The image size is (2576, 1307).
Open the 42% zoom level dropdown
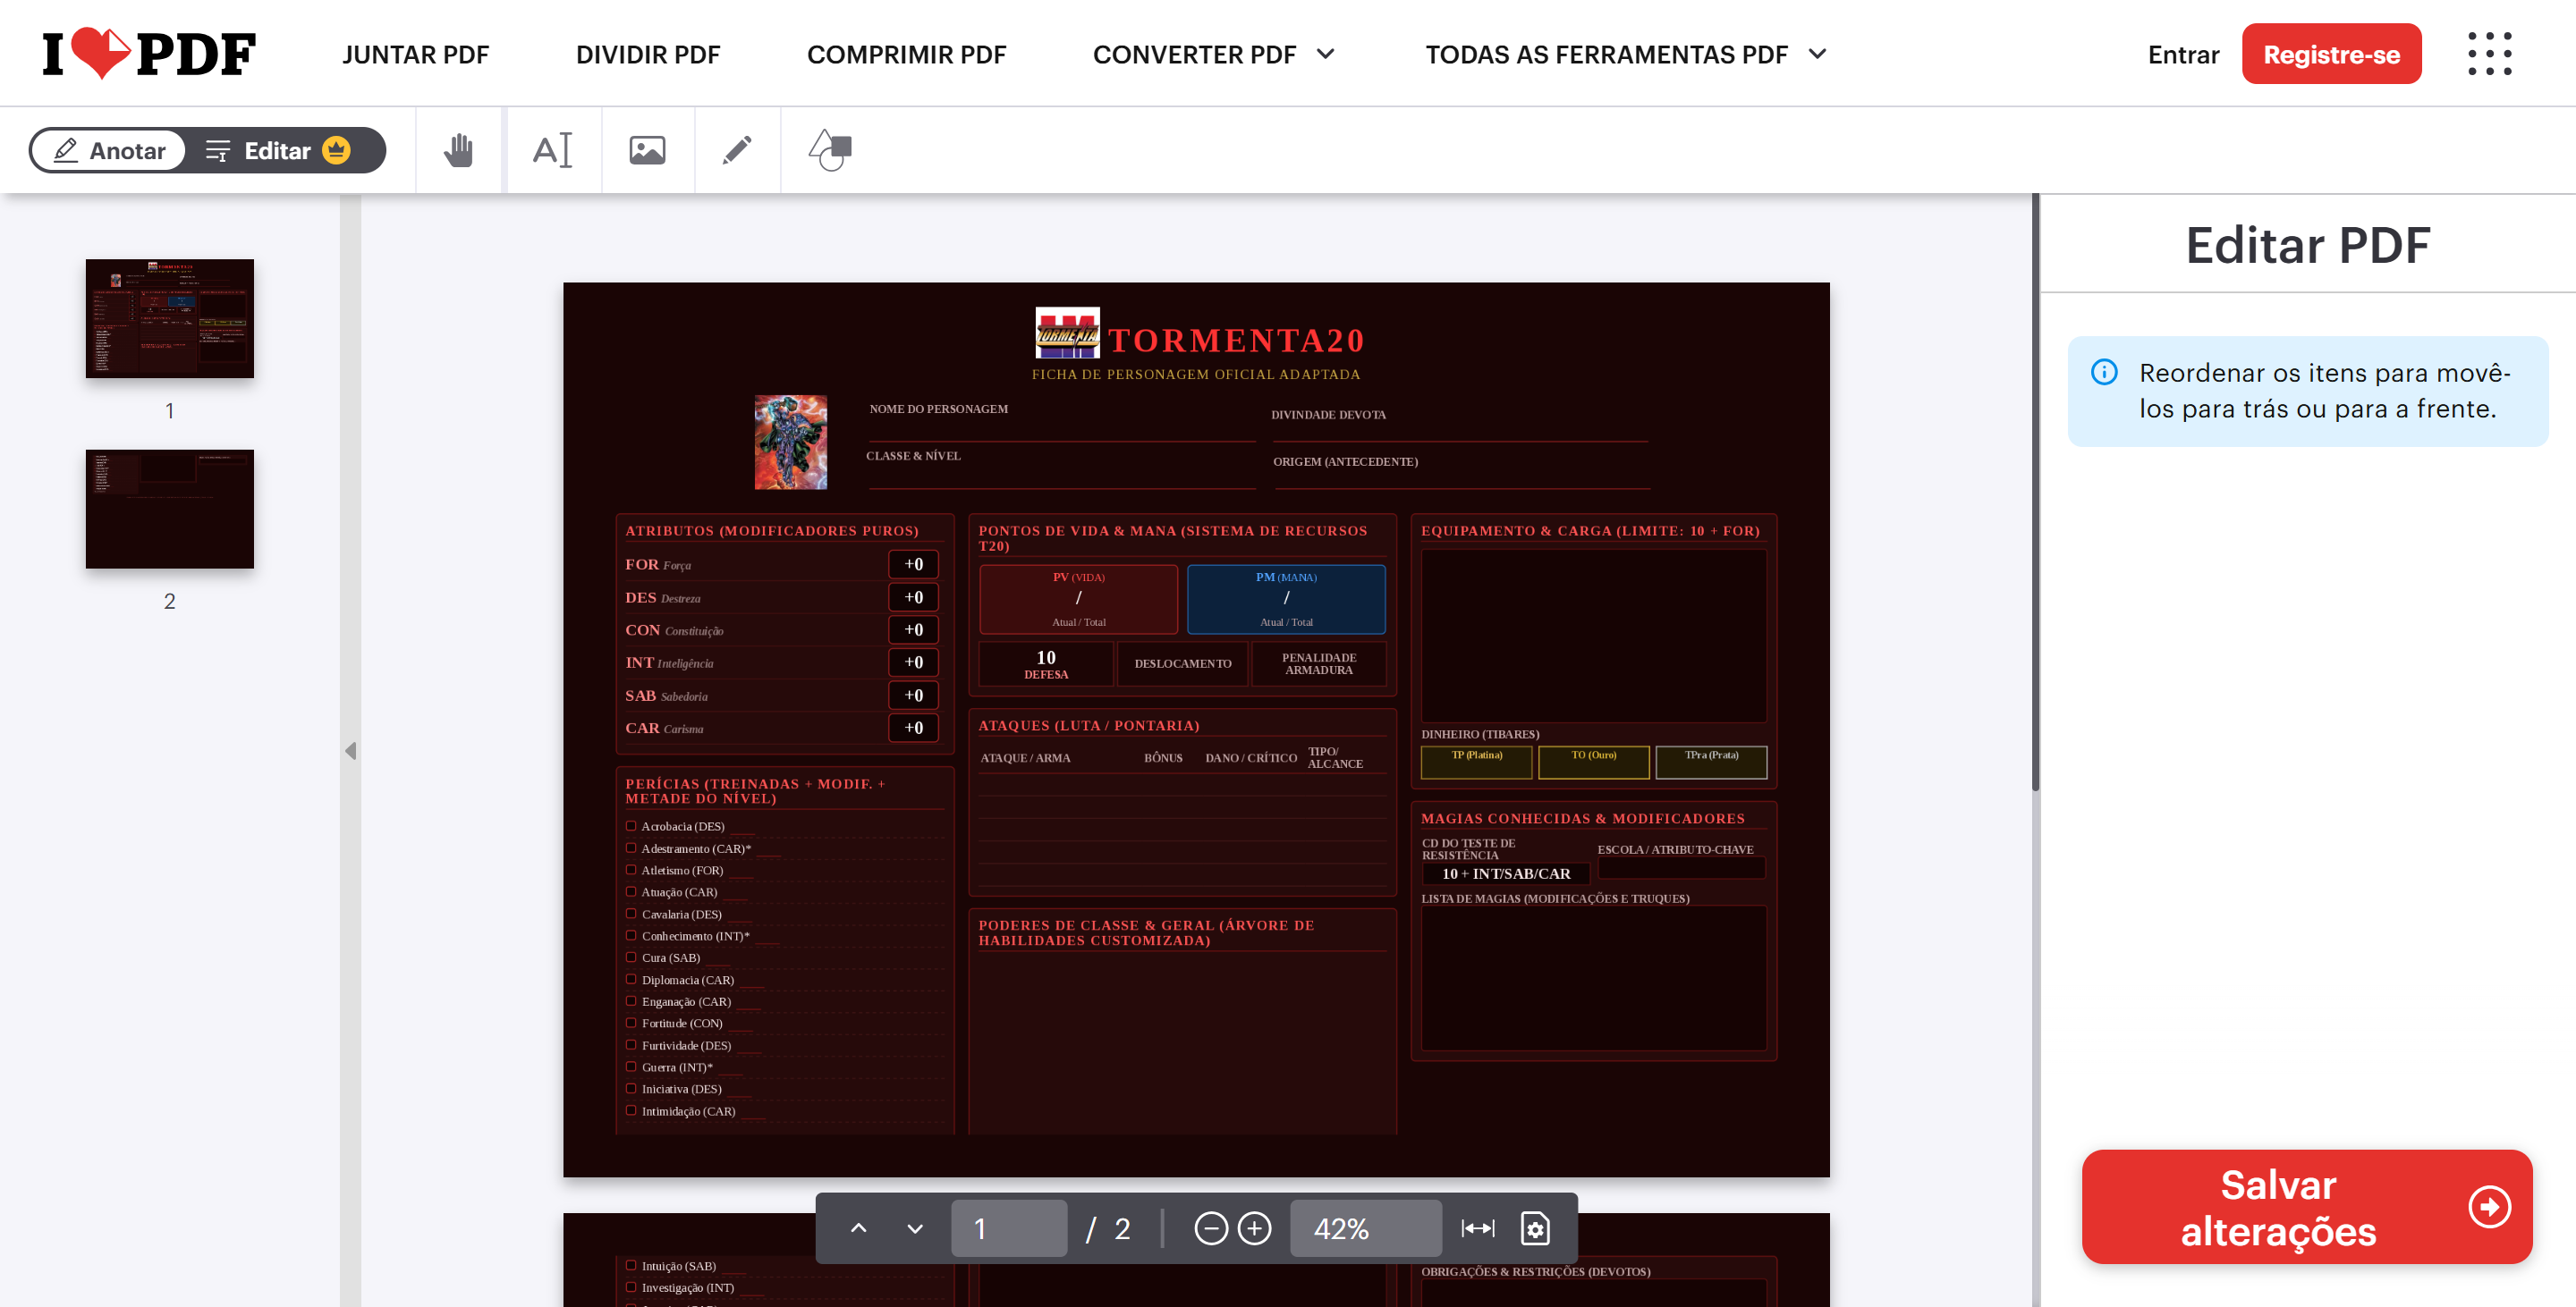(x=1365, y=1228)
